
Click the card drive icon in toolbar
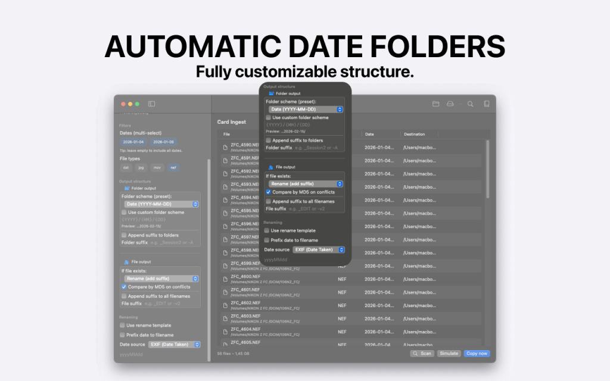point(450,104)
